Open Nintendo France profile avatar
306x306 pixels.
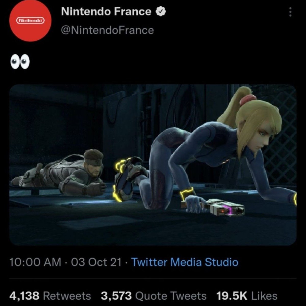tap(30, 21)
